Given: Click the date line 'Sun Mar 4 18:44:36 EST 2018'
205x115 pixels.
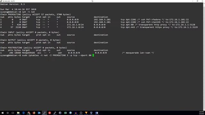Looking at the screenshot, I should tap(18, 9).
